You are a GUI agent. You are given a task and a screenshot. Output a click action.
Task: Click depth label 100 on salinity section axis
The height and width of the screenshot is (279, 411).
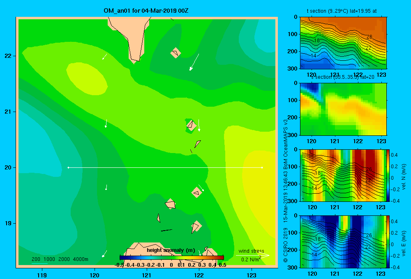click(x=292, y=100)
